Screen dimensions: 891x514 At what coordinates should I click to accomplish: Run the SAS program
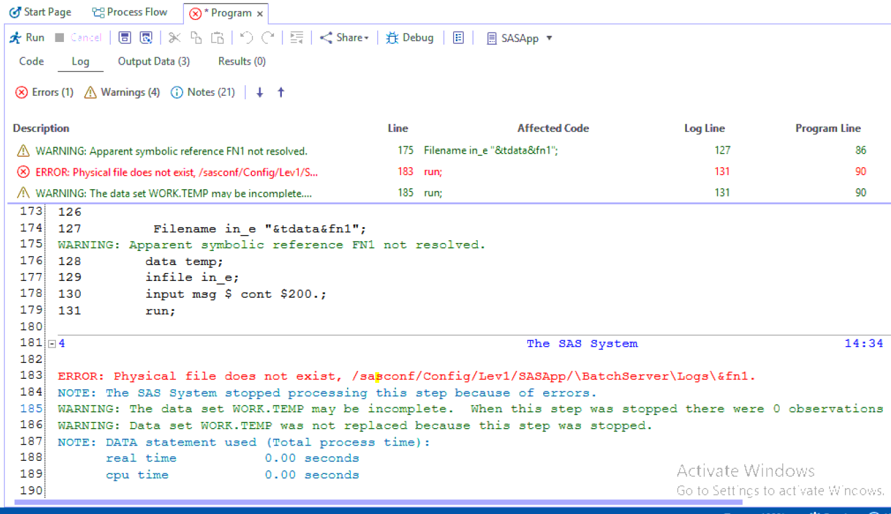coord(27,38)
